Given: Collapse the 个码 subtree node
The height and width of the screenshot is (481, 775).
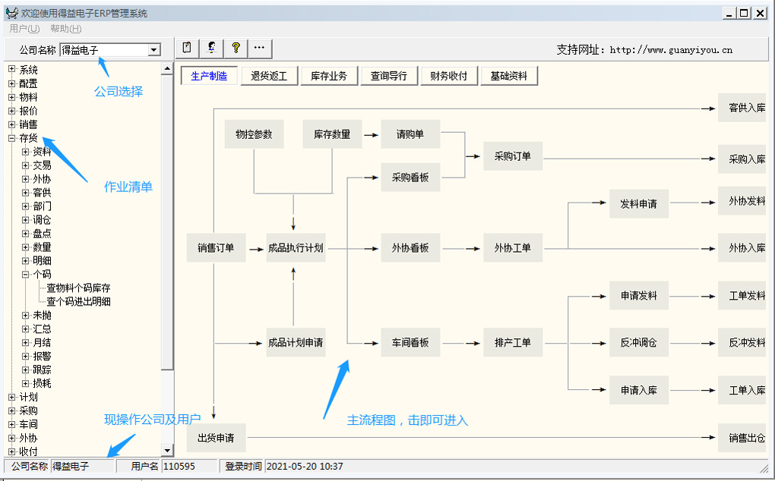Looking at the screenshot, I should pos(25,275).
